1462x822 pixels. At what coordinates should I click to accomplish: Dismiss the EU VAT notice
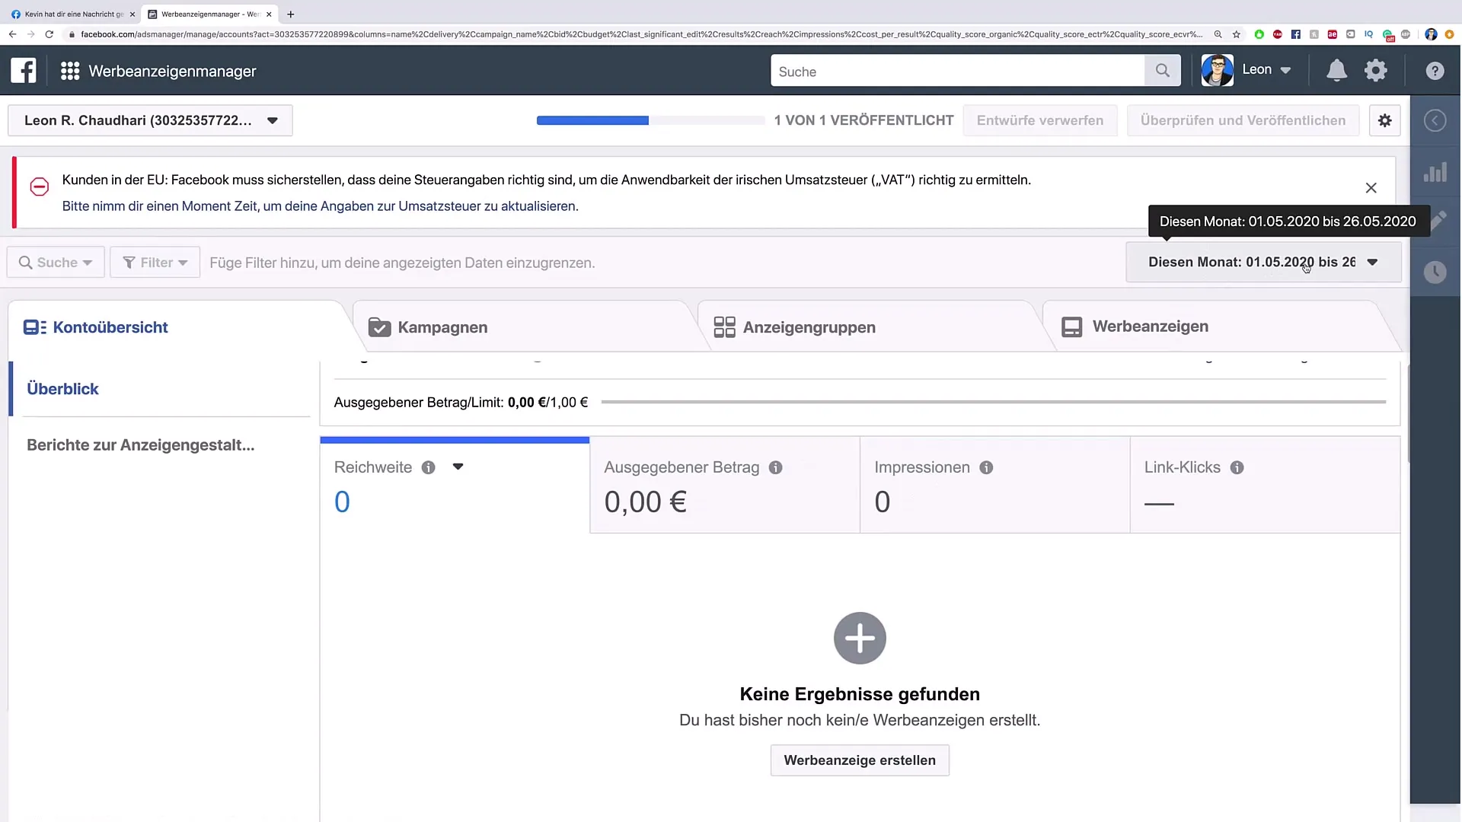pyautogui.click(x=1371, y=188)
